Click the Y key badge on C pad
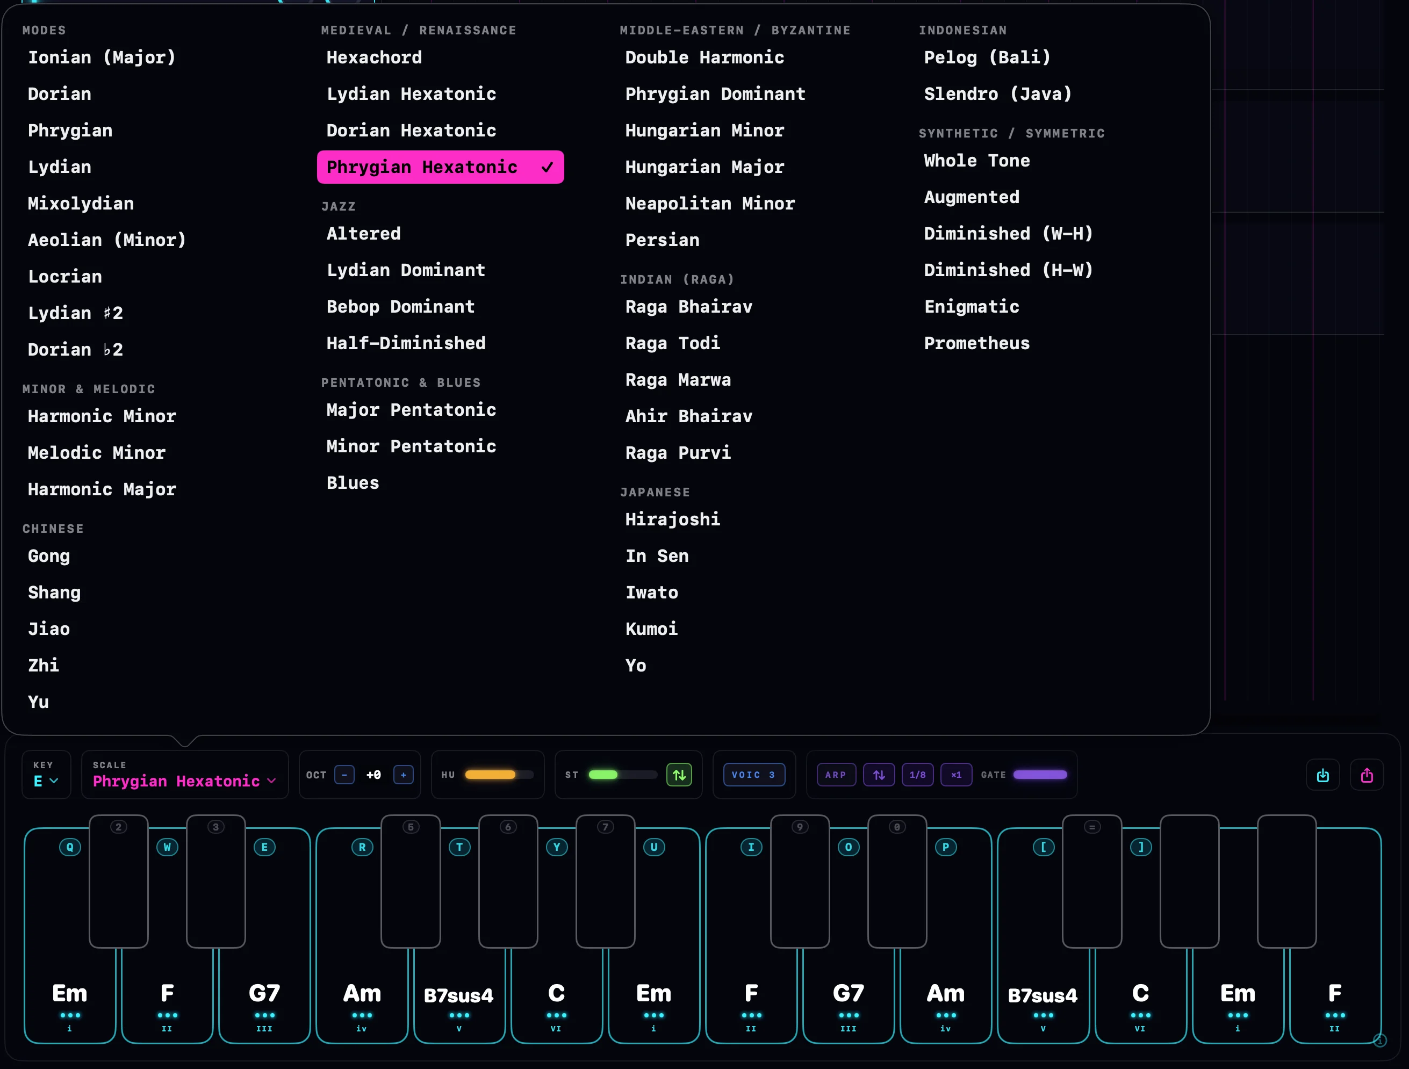The image size is (1409, 1069). (557, 847)
